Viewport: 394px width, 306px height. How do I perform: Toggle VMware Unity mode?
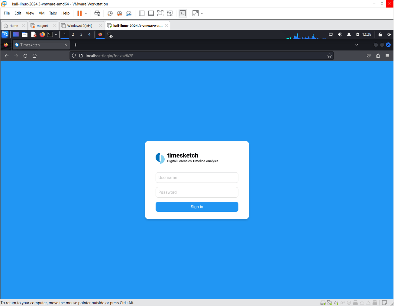[x=170, y=13]
